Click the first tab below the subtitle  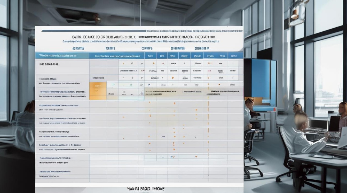(78, 48)
